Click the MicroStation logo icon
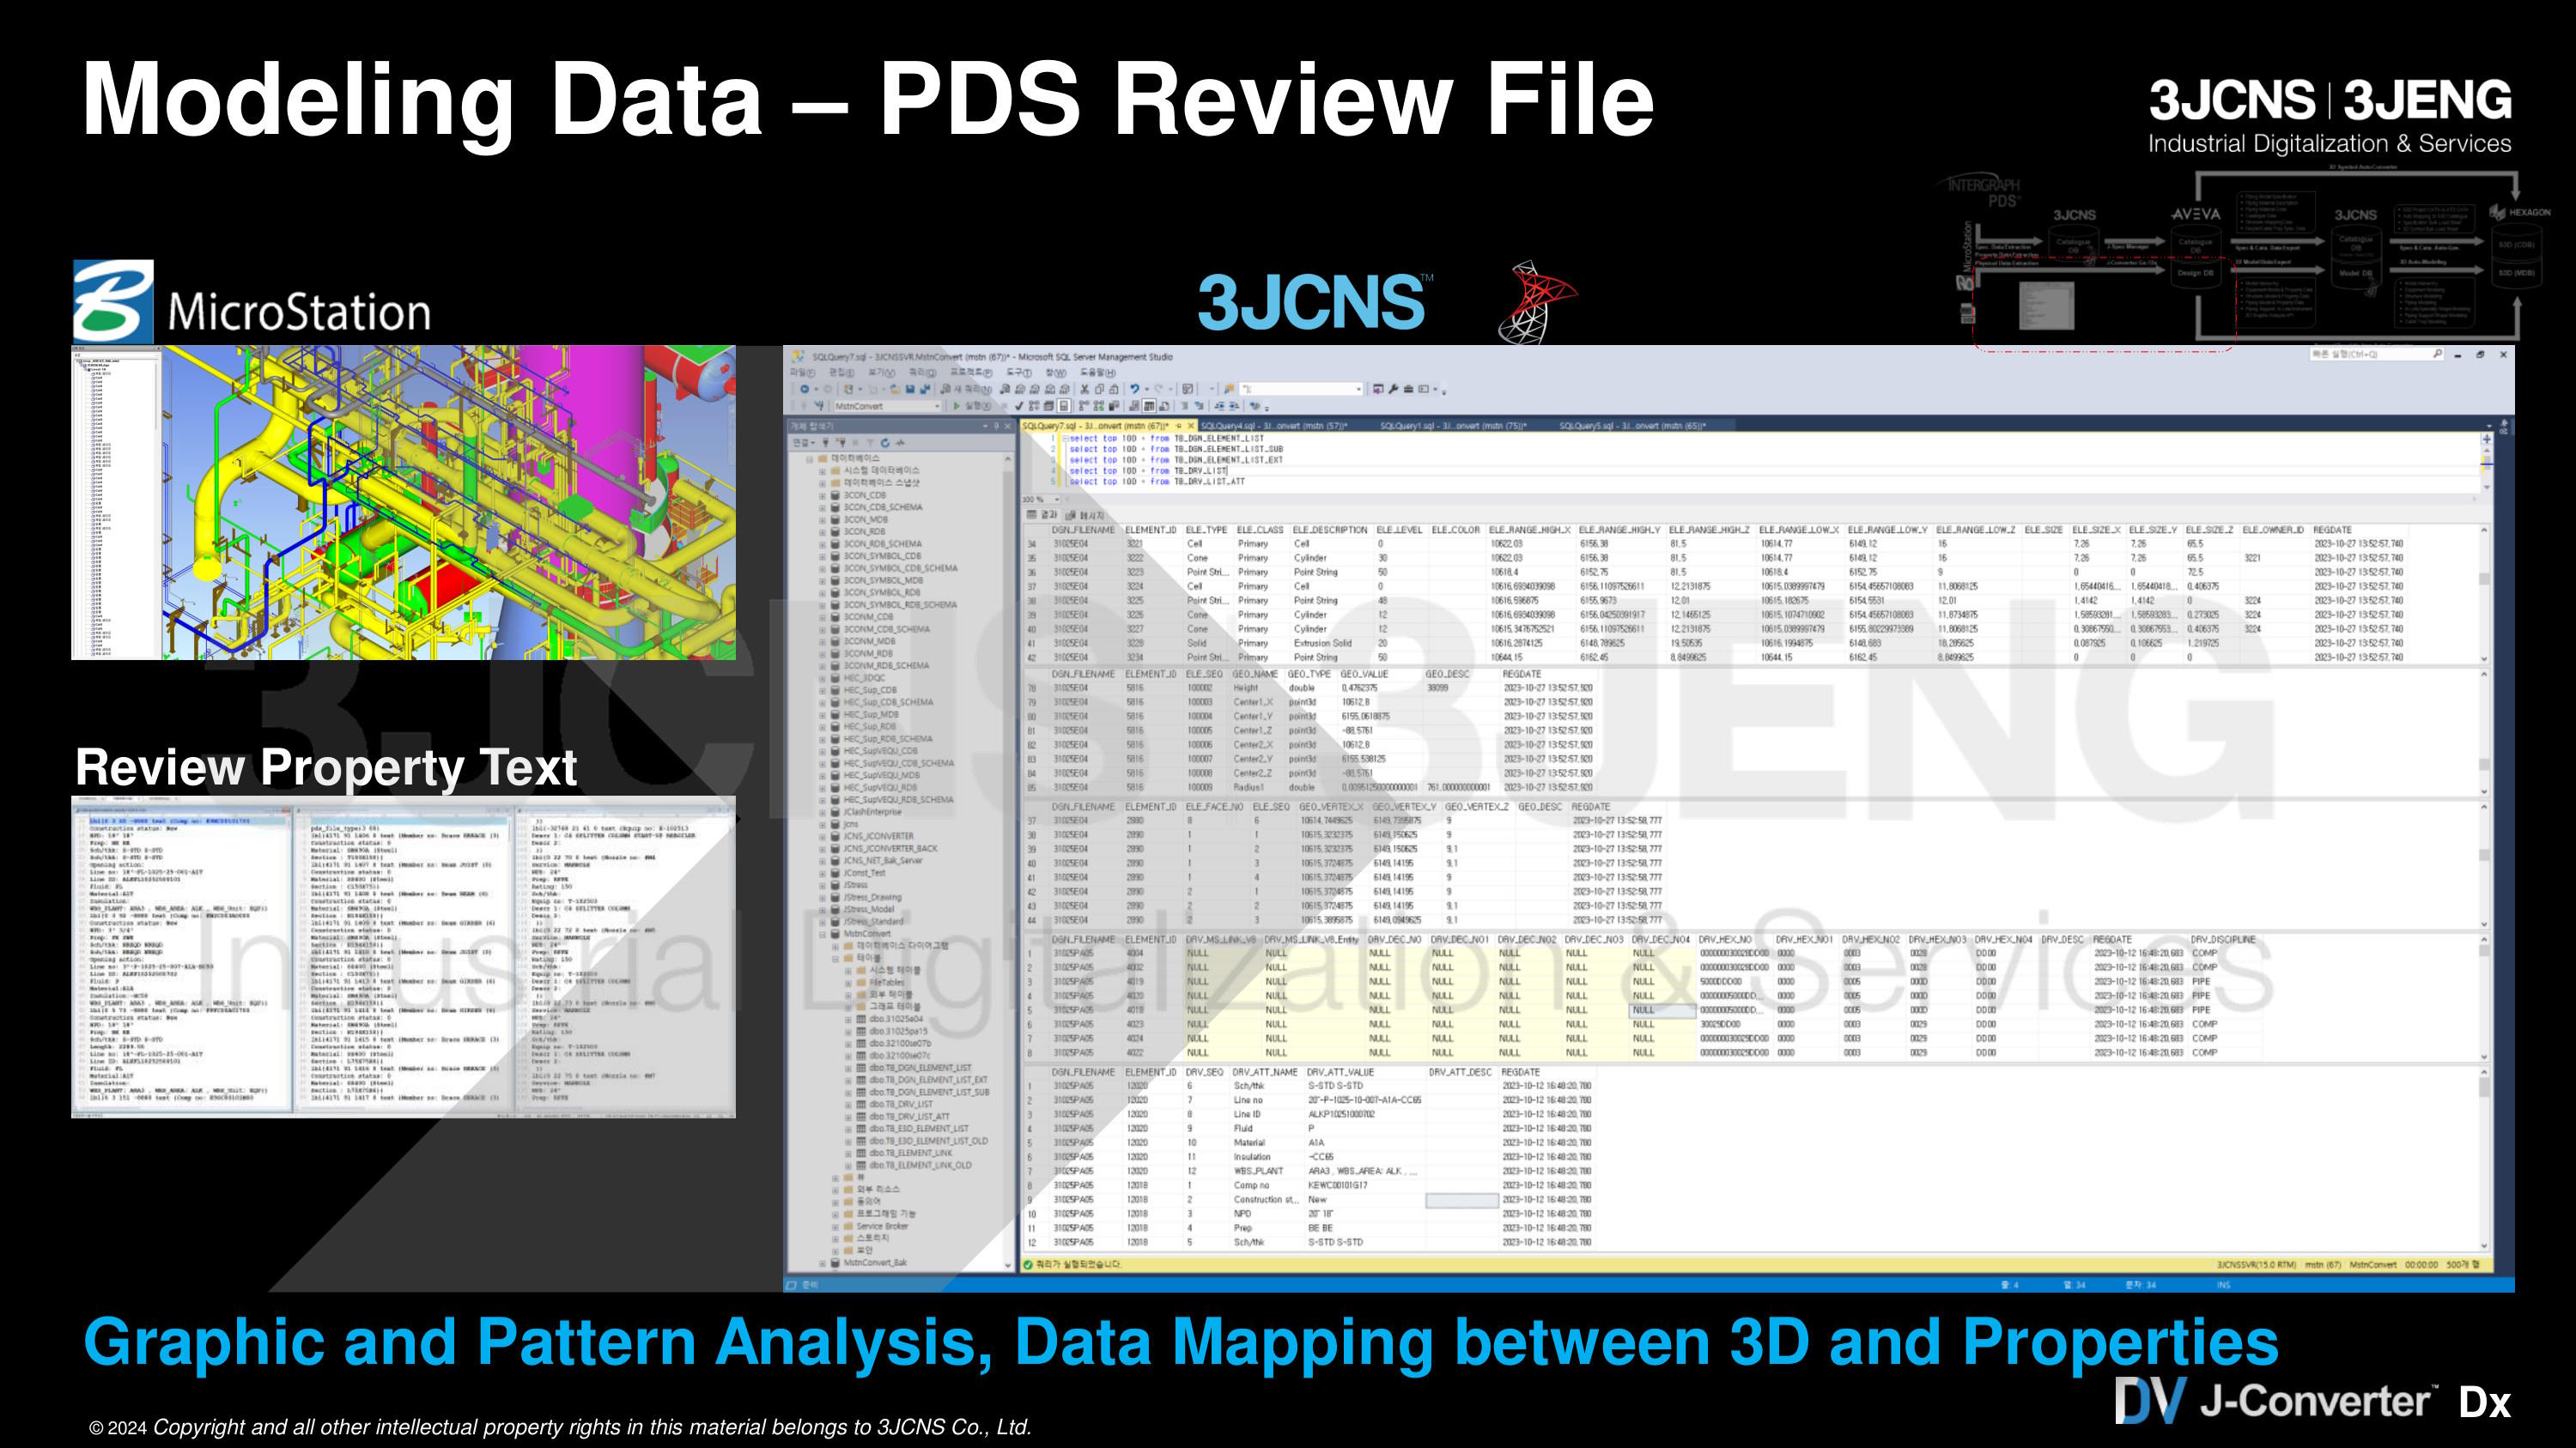Image resolution: width=2576 pixels, height=1448 pixels. tap(113, 300)
